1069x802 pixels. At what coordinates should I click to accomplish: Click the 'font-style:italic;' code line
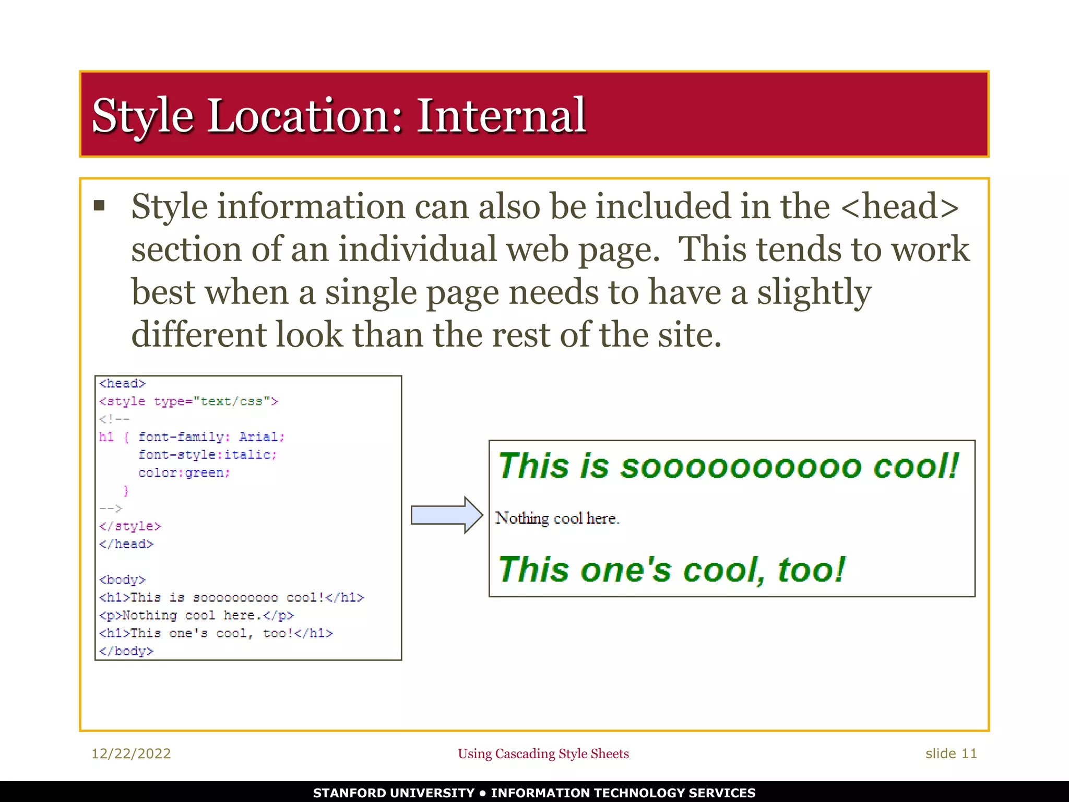(x=208, y=455)
